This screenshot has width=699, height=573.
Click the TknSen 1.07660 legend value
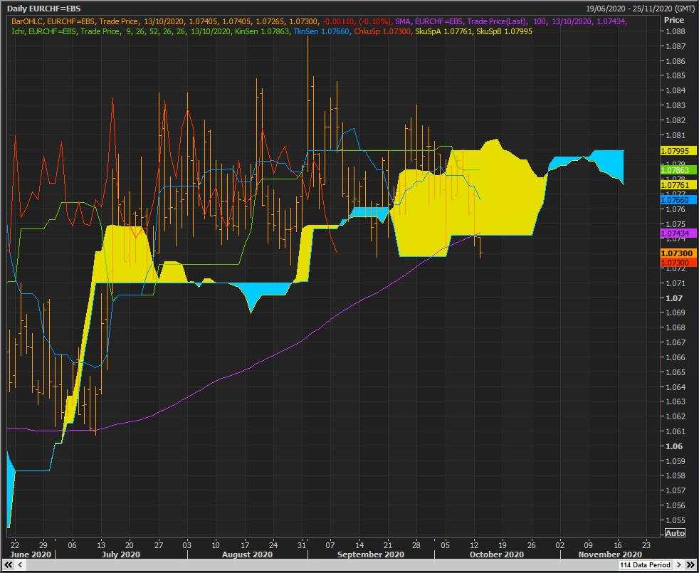322,31
